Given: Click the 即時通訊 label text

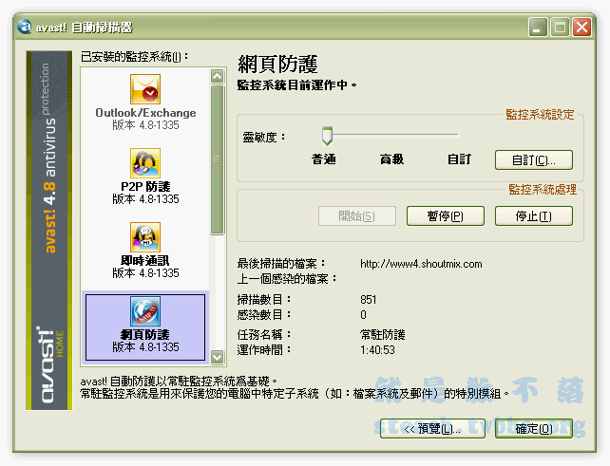Looking at the screenshot, I should pos(145,260).
